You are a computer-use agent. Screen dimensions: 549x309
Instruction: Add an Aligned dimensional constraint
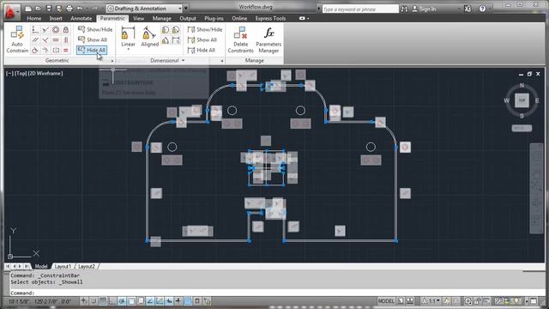click(149, 36)
